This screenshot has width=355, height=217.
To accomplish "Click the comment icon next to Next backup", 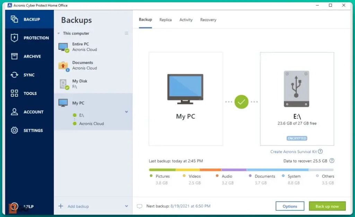I will 140,206.
